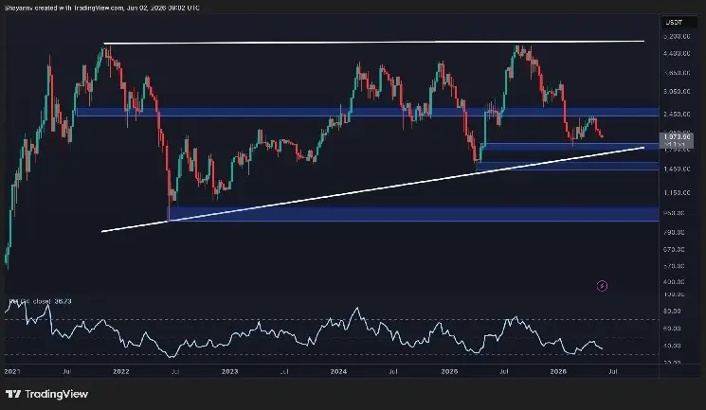Click the 2022 time axis label

[x=121, y=372]
